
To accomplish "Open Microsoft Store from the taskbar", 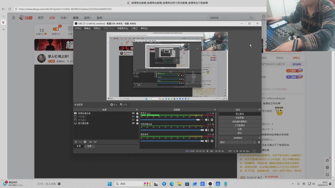I will click(187, 184).
